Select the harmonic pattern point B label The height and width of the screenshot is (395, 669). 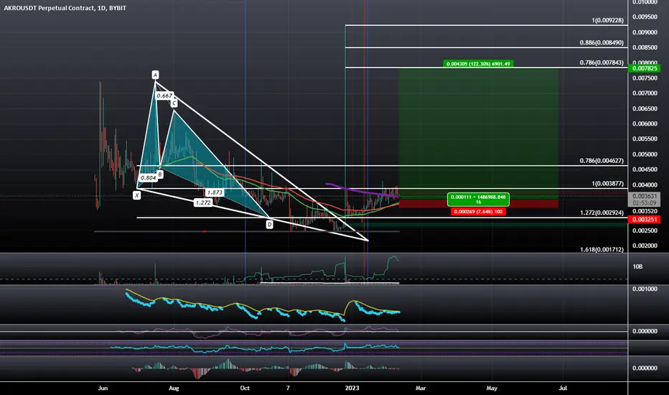(x=160, y=175)
